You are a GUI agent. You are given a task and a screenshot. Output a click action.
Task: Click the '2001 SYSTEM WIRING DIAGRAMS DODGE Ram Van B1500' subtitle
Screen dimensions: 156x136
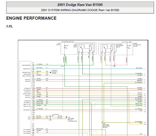[x=80, y=10]
